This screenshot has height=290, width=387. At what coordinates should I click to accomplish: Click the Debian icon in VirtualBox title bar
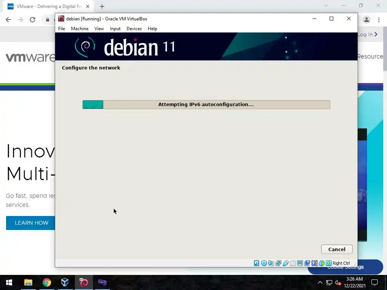point(61,19)
